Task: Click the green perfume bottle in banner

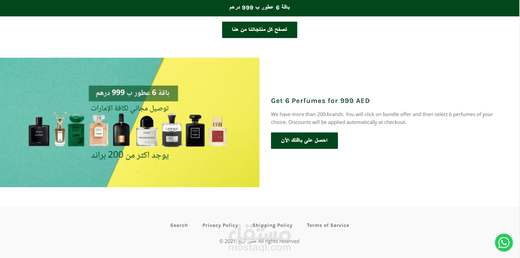Action: click(x=76, y=130)
